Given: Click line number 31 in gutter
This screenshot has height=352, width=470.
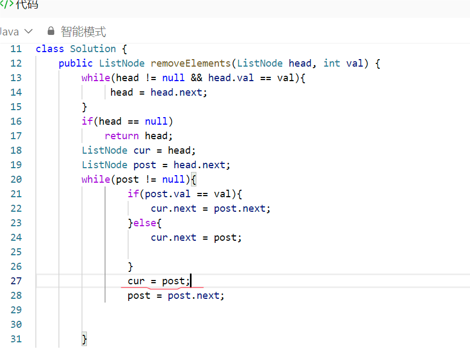Looking at the screenshot, I should [x=16, y=339].
